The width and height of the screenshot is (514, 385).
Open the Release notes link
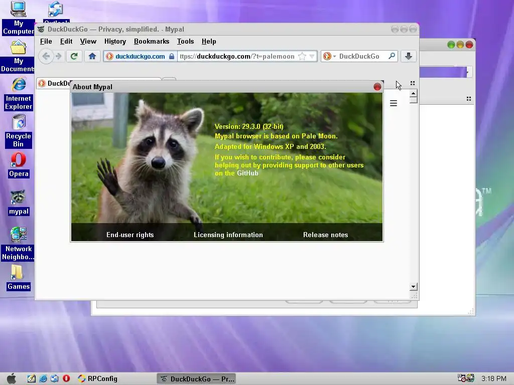(x=325, y=235)
